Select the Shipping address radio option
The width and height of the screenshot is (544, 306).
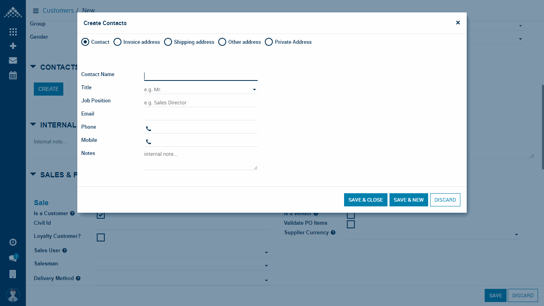point(168,42)
